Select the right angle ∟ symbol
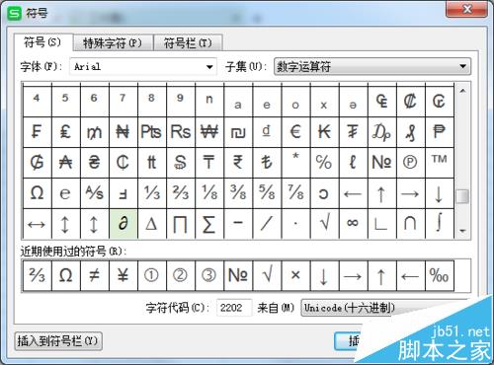 tap(382, 224)
